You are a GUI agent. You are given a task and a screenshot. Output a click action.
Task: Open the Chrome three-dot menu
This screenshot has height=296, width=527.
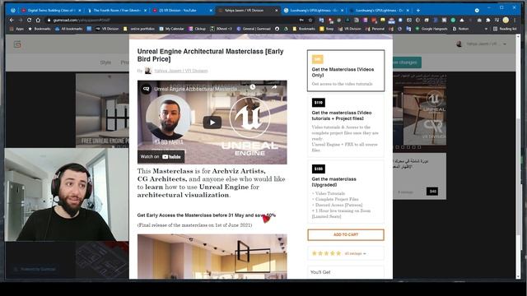[x=515, y=20]
